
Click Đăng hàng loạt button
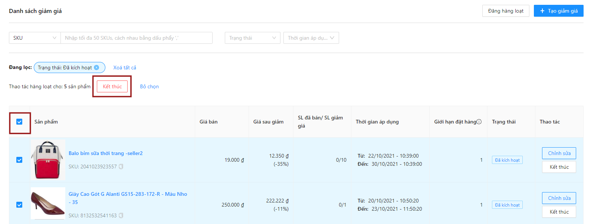[x=506, y=11]
